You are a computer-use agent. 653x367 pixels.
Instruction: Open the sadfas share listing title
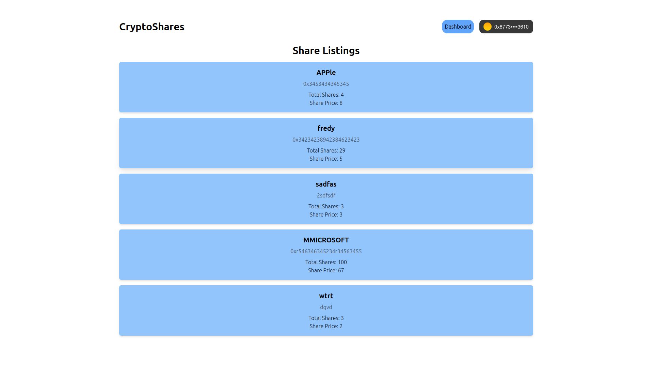[x=326, y=184]
